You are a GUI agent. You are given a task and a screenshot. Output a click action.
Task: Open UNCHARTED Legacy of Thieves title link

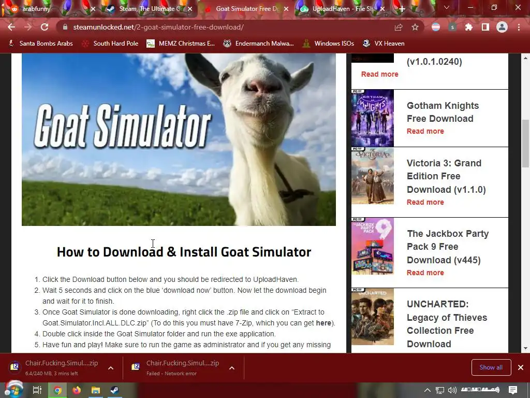[447, 324]
